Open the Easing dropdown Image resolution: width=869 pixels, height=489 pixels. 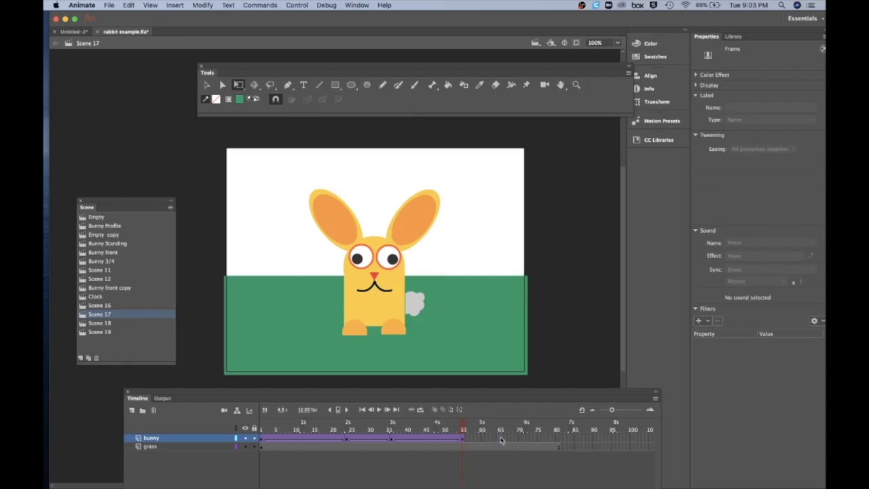pyautogui.click(x=763, y=149)
